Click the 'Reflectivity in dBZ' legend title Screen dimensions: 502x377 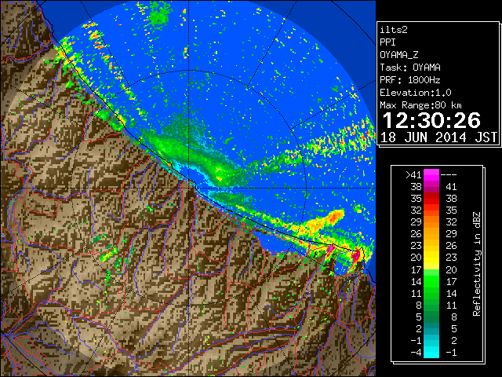(477, 264)
